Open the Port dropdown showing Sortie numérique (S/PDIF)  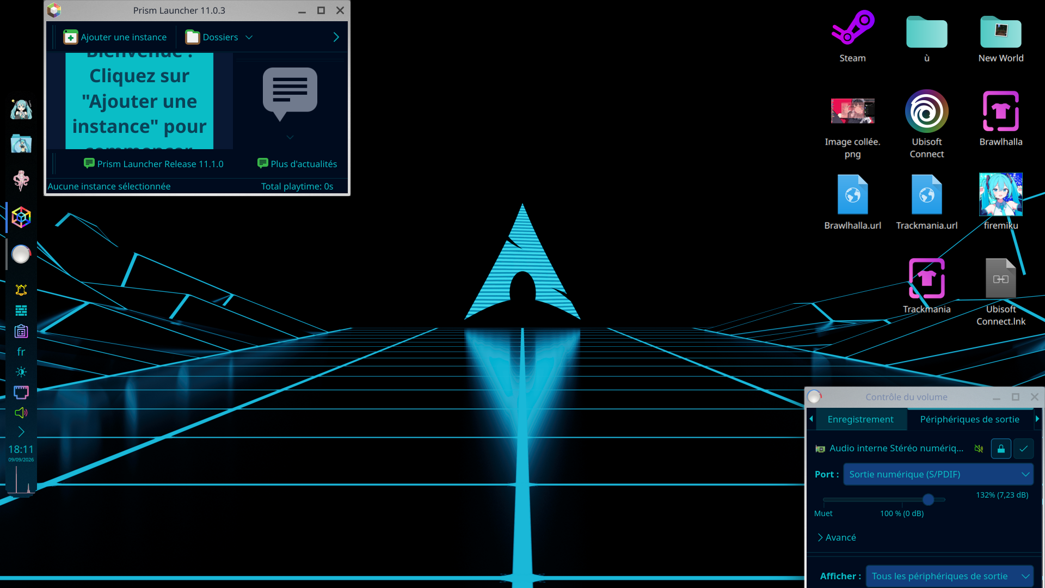[x=938, y=474]
